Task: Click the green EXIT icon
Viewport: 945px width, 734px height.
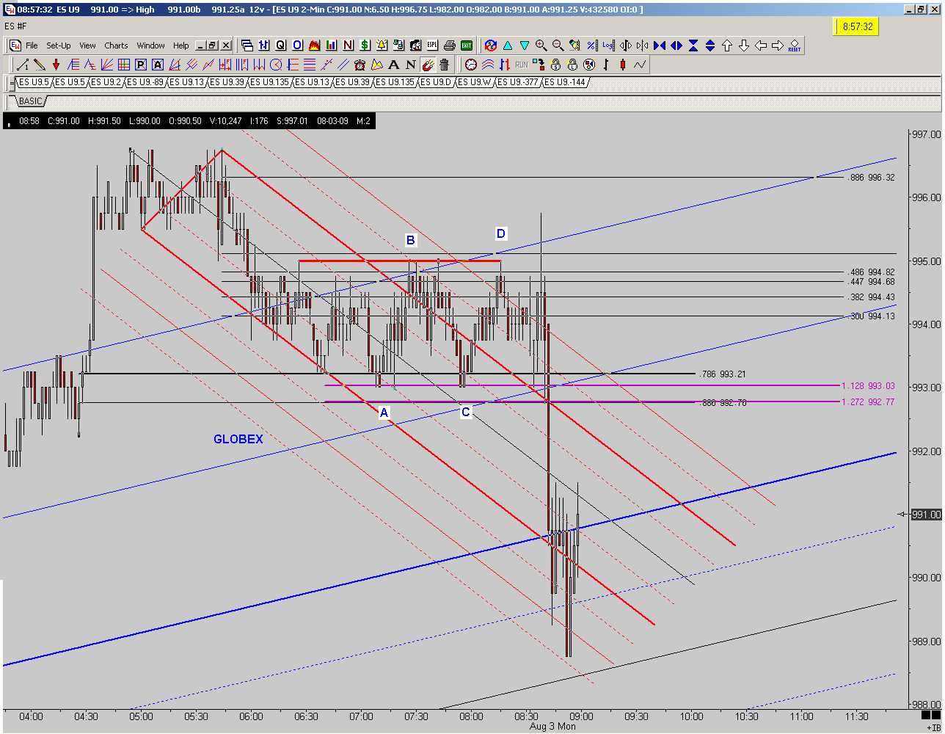Action: click(x=466, y=45)
